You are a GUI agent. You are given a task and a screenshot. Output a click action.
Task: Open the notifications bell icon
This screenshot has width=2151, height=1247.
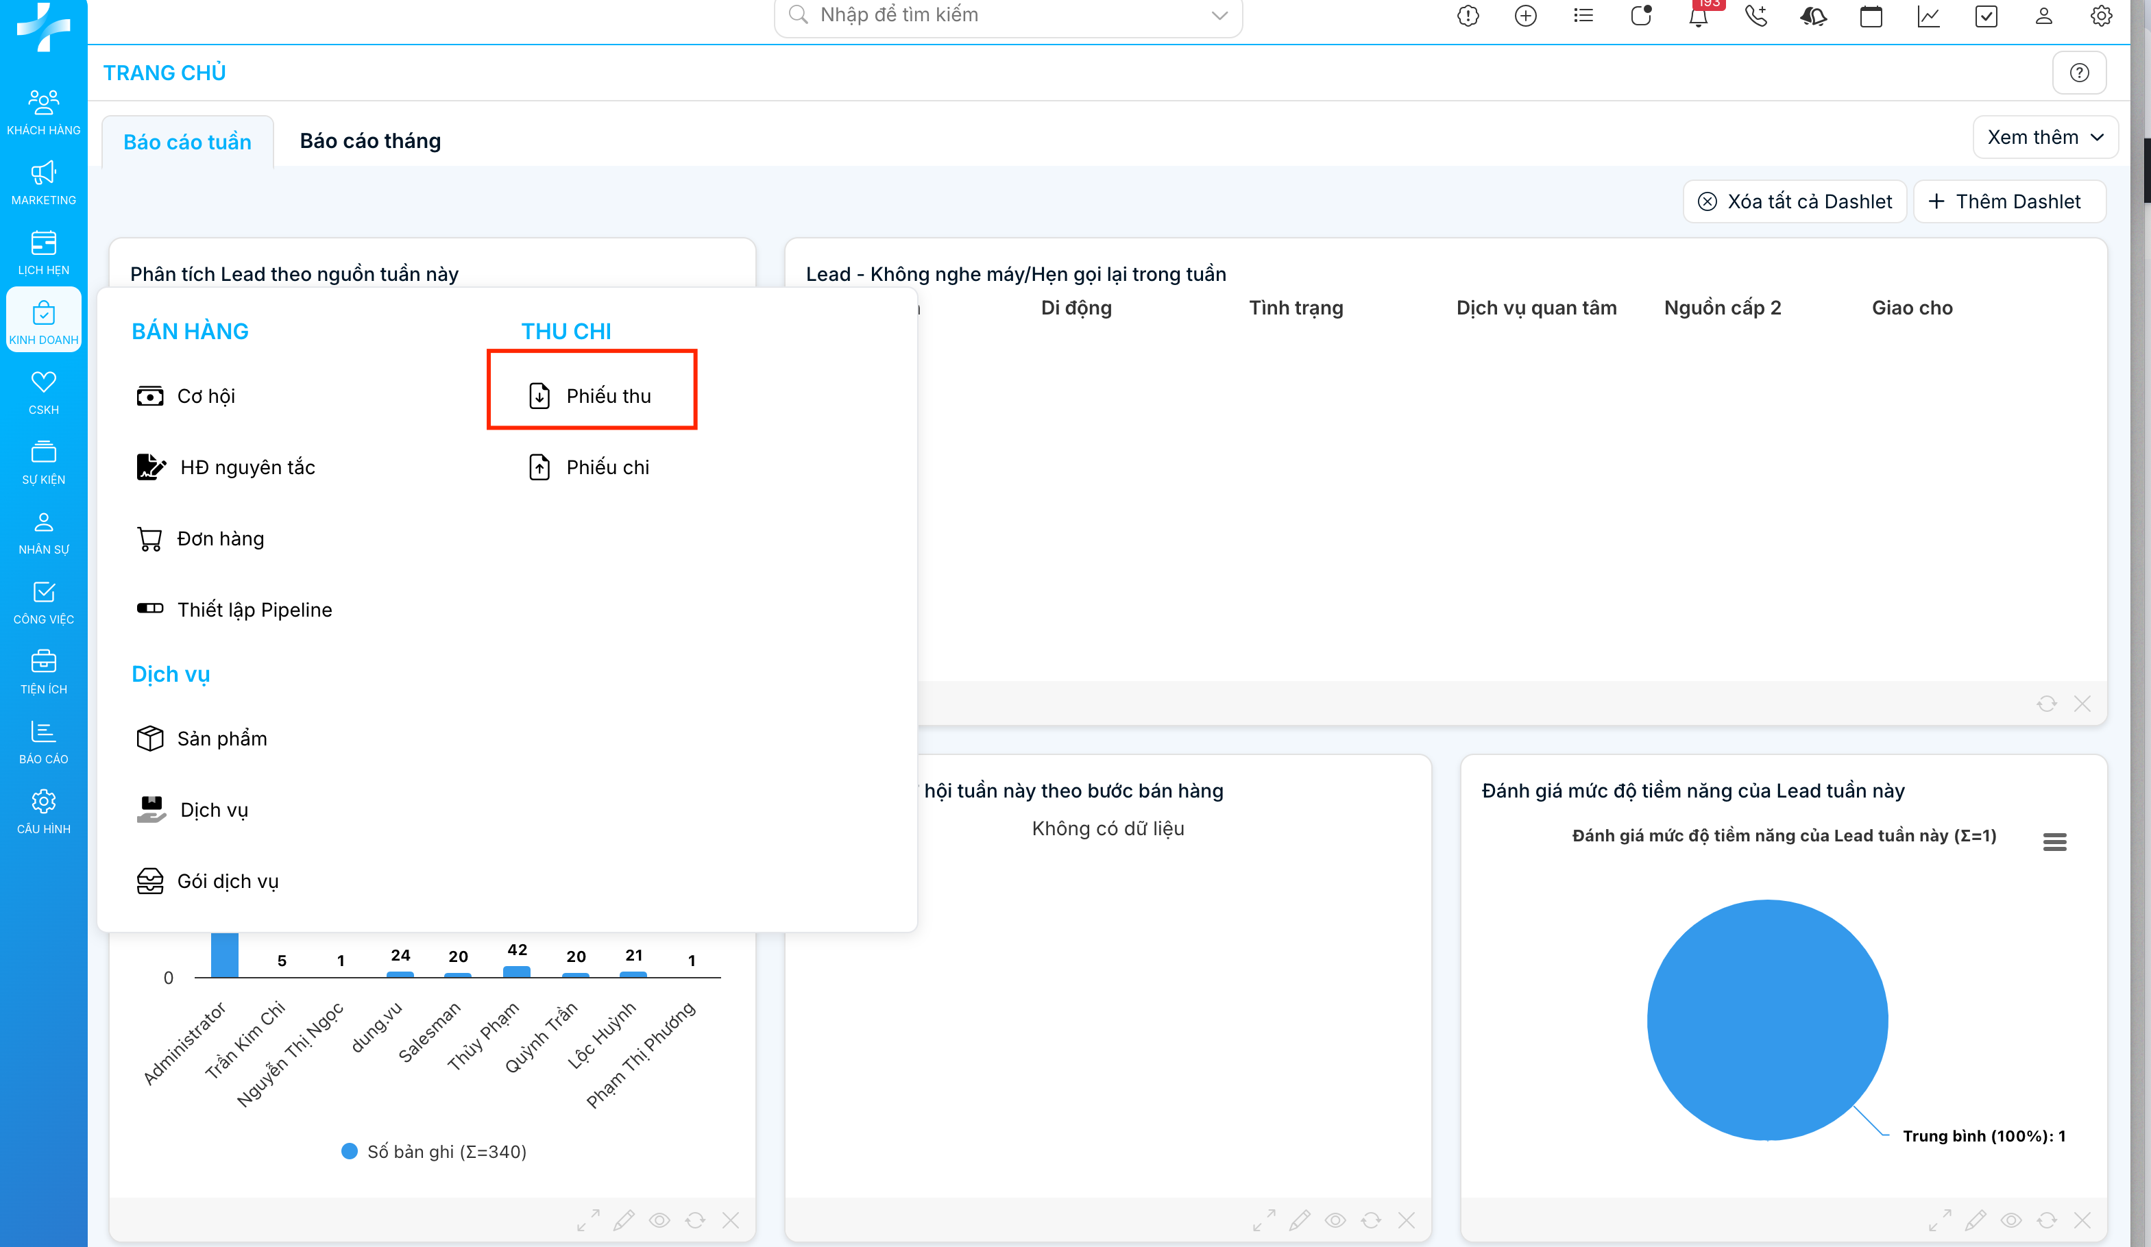coord(1698,16)
